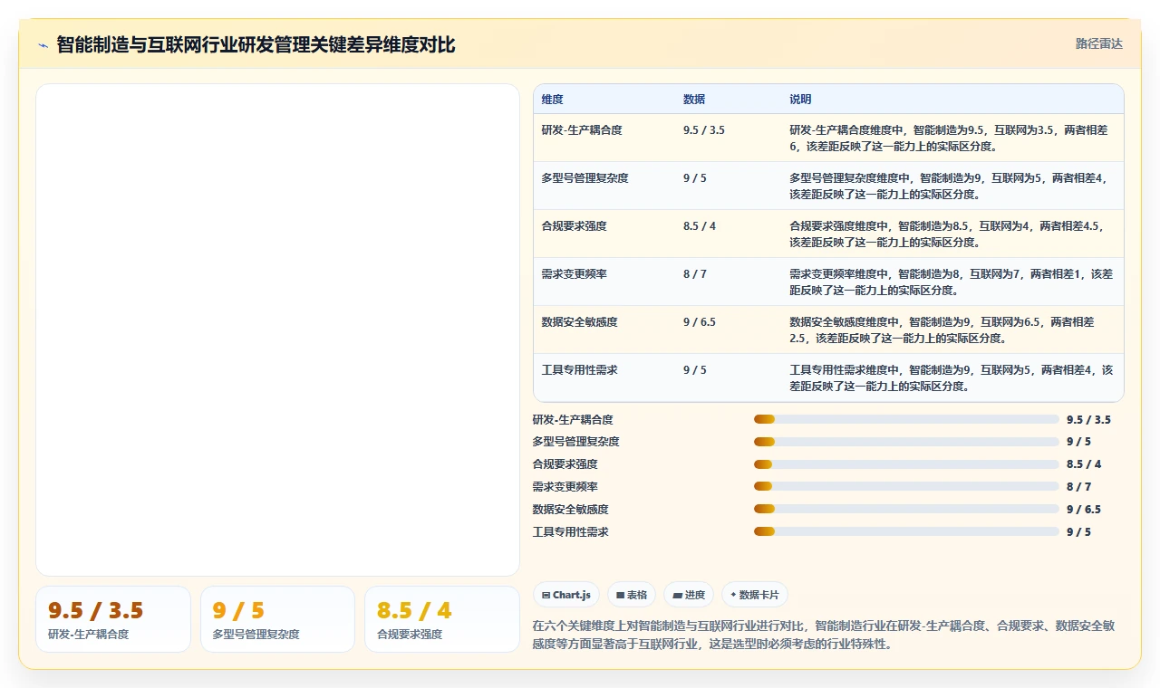Image resolution: width=1160 pixels, height=688 pixels.
Task: Click the Chart.js chip
Action: click(566, 595)
